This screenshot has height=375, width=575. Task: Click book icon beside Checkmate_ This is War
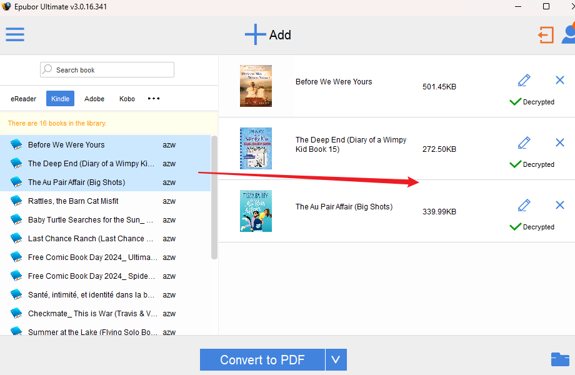pyautogui.click(x=16, y=313)
